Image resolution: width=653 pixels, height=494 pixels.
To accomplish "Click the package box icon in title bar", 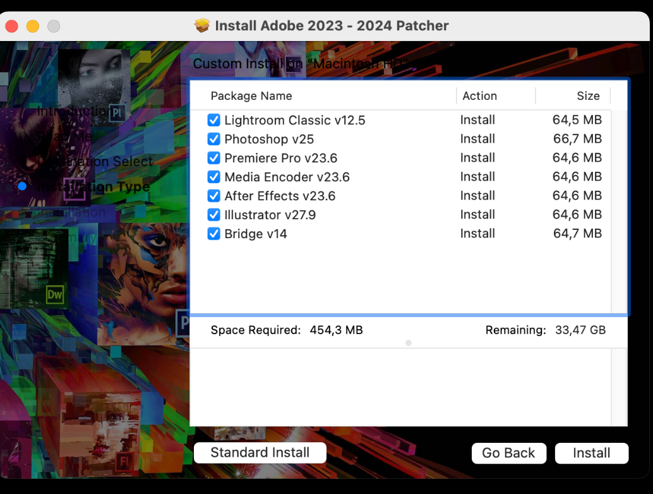I will (x=202, y=26).
